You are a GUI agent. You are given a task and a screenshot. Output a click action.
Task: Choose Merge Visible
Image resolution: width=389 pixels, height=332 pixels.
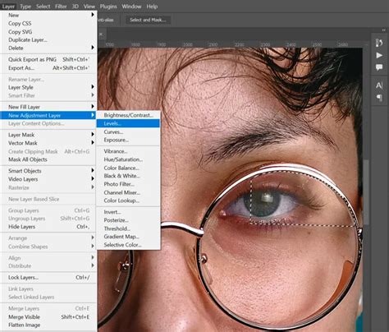point(48,317)
